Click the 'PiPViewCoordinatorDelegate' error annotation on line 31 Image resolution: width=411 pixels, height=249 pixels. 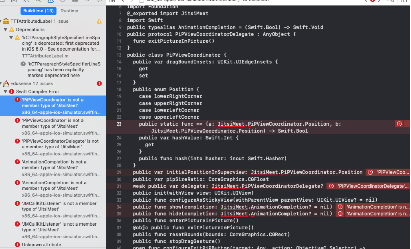click(x=373, y=186)
